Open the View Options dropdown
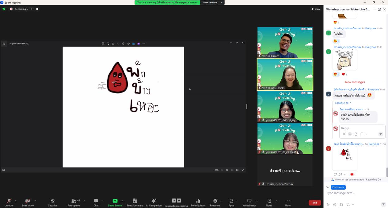Viewport: 388px width, 208px height. click(x=212, y=2)
